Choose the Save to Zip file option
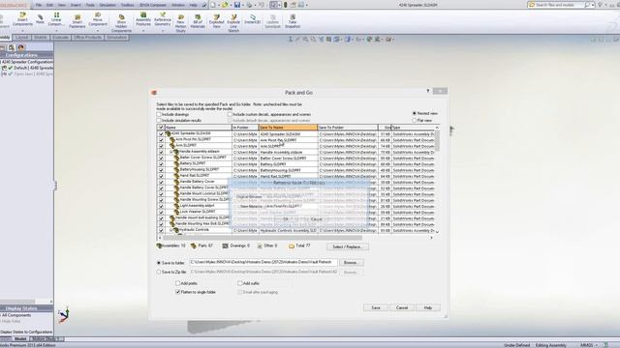The width and height of the screenshot is (620, 348). (159, 273)
